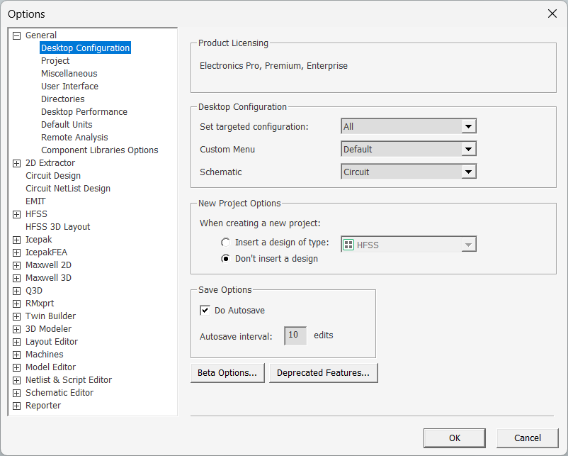The width and height of the screenshot is (568, 456).
Task: Select the Icepak label in tree
Action: [38, 240]
